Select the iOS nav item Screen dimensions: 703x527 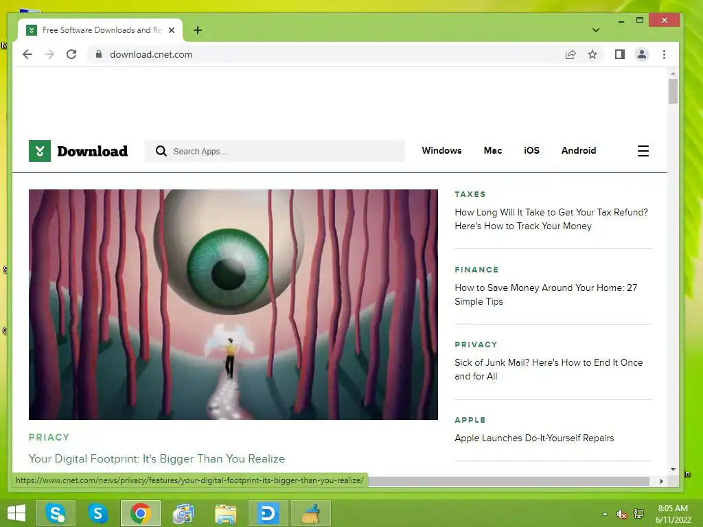531,150
